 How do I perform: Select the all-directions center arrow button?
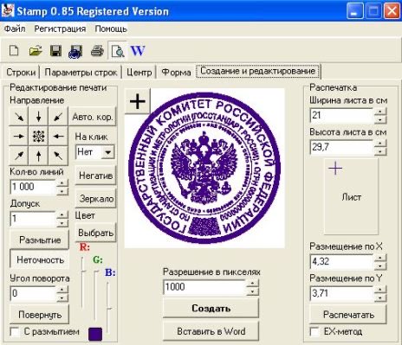click(38, 136)
